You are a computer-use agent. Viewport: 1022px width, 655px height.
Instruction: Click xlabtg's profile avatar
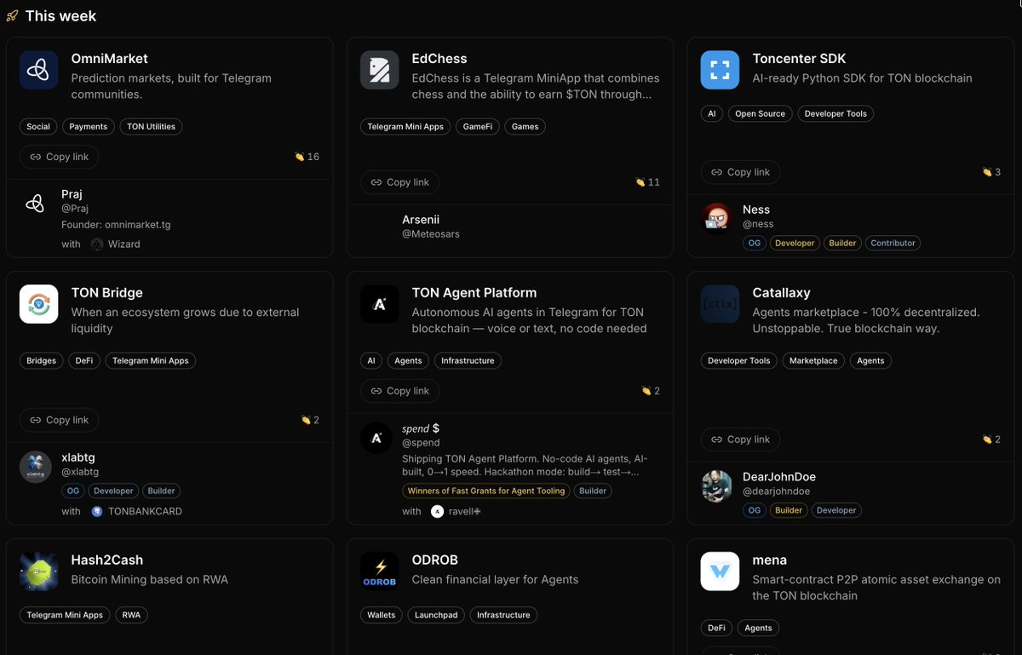(x=36, y=467)
